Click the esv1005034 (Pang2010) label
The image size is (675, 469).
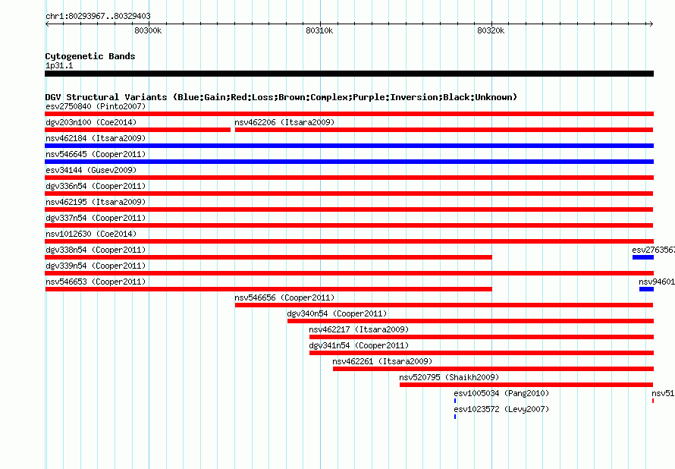[501, 393]
